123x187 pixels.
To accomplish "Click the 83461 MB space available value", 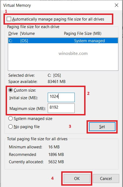I will pyautogui.click(x=57, y=82).
